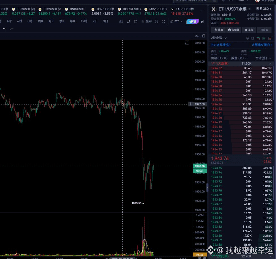Select the 4时 timeframe
The image size is (276, 259).
9,21
